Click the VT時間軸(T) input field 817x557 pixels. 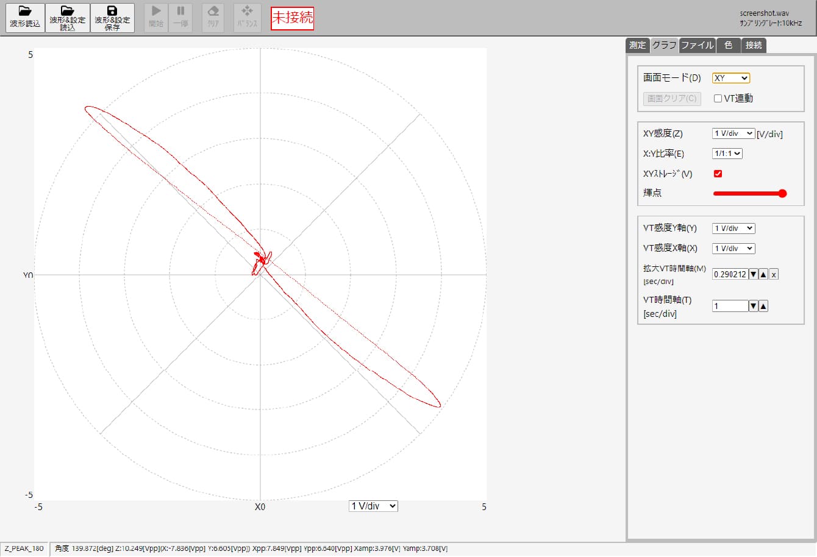[730, 306]
